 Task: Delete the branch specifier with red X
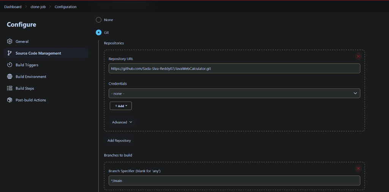358,169
